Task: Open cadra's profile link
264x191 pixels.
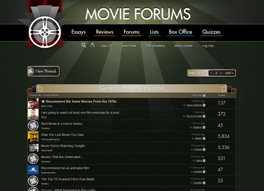Action: [x=199, y=161]
